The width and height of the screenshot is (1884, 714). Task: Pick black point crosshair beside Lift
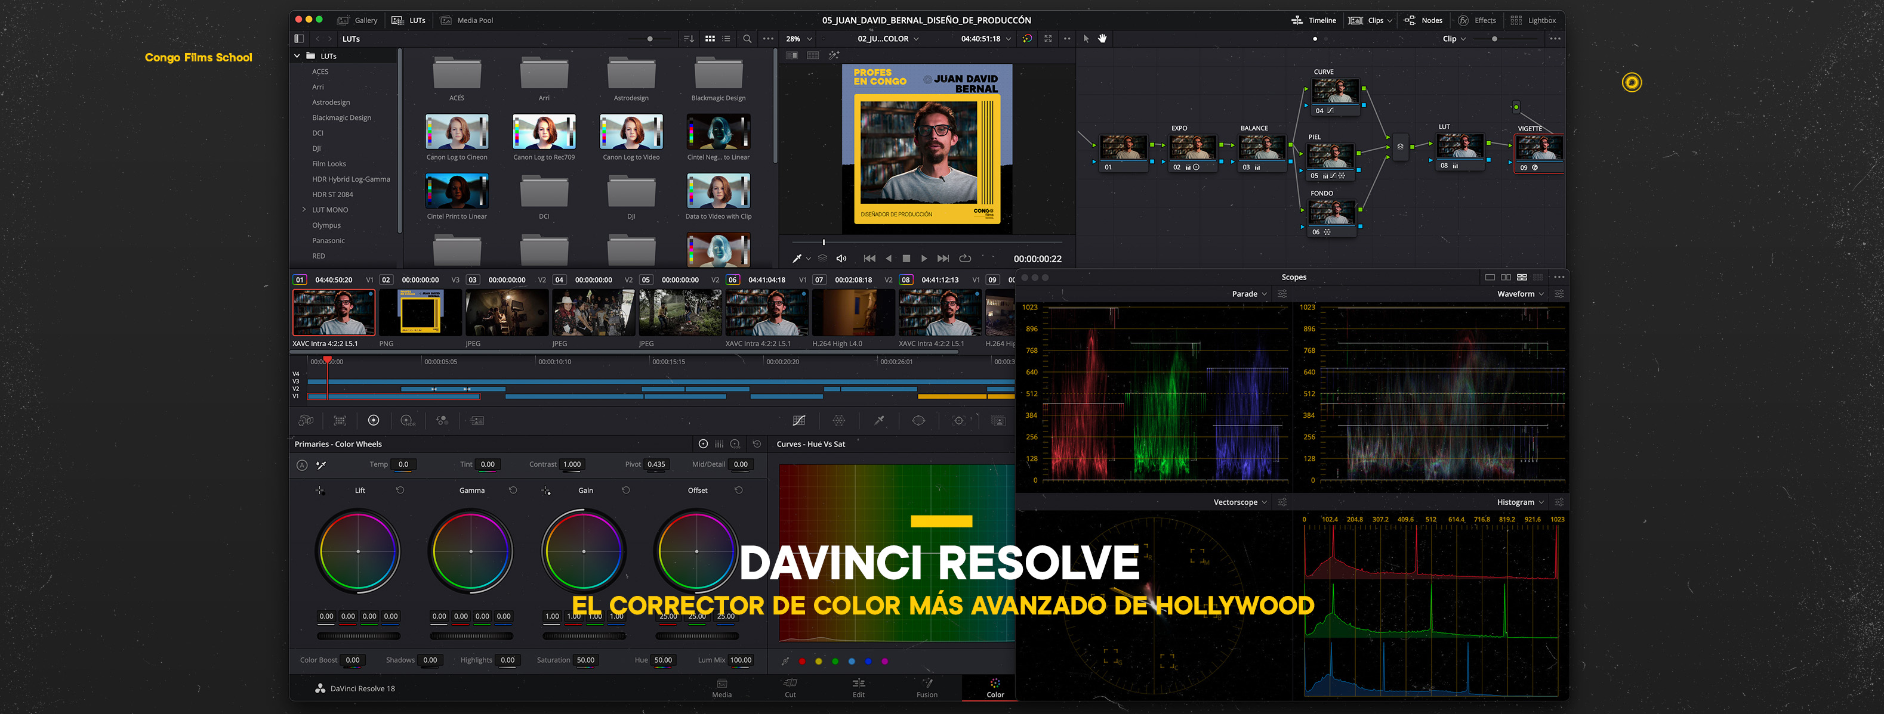[320, 491]
